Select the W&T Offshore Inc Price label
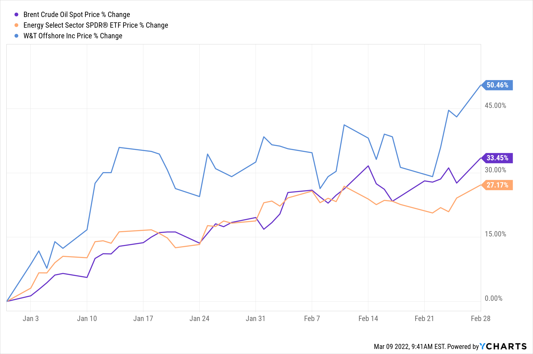The height and width of the screenshot is (354, 533). coord(73,36)
